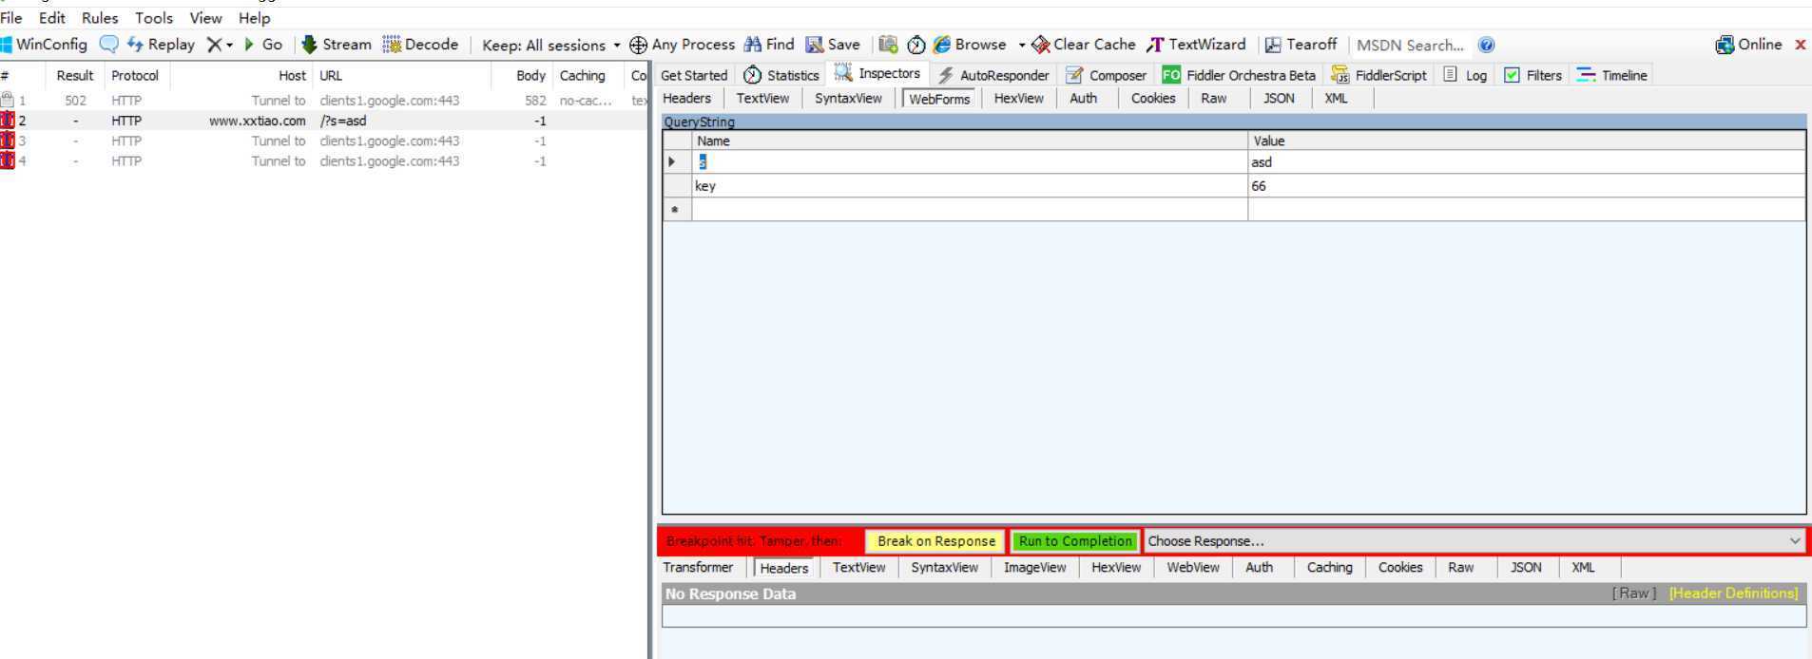The image size is (1812, 659).
Task: Open Keep: All sessions dropdown
Action: [550, 45]
